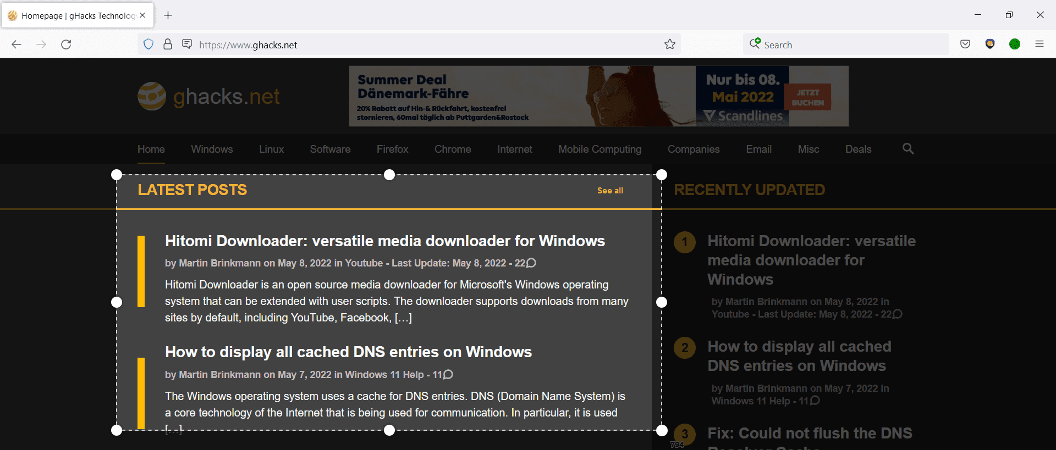
Task: Click Martin Brinkmann author link on Hitomi post
Action: 220,263
